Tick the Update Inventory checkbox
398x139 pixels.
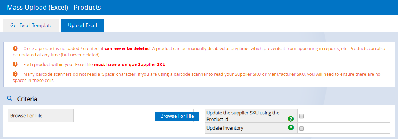(x=301, y=129)
